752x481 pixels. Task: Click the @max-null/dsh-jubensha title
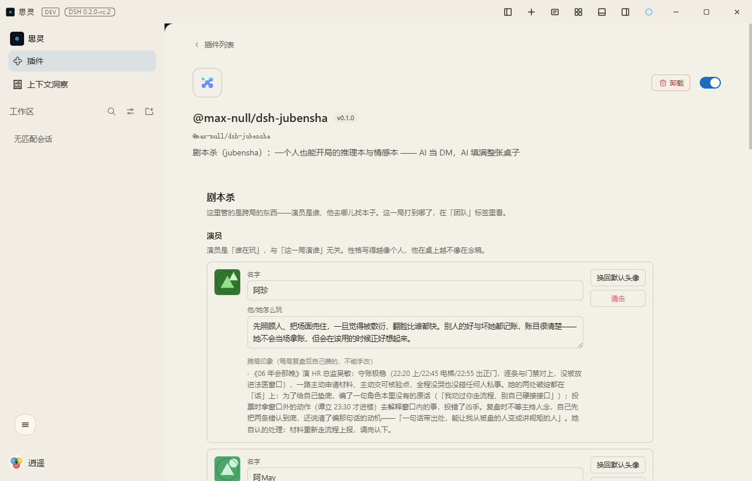pos(260,118)
